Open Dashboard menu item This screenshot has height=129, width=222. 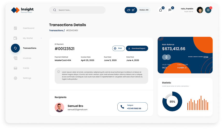28,28
